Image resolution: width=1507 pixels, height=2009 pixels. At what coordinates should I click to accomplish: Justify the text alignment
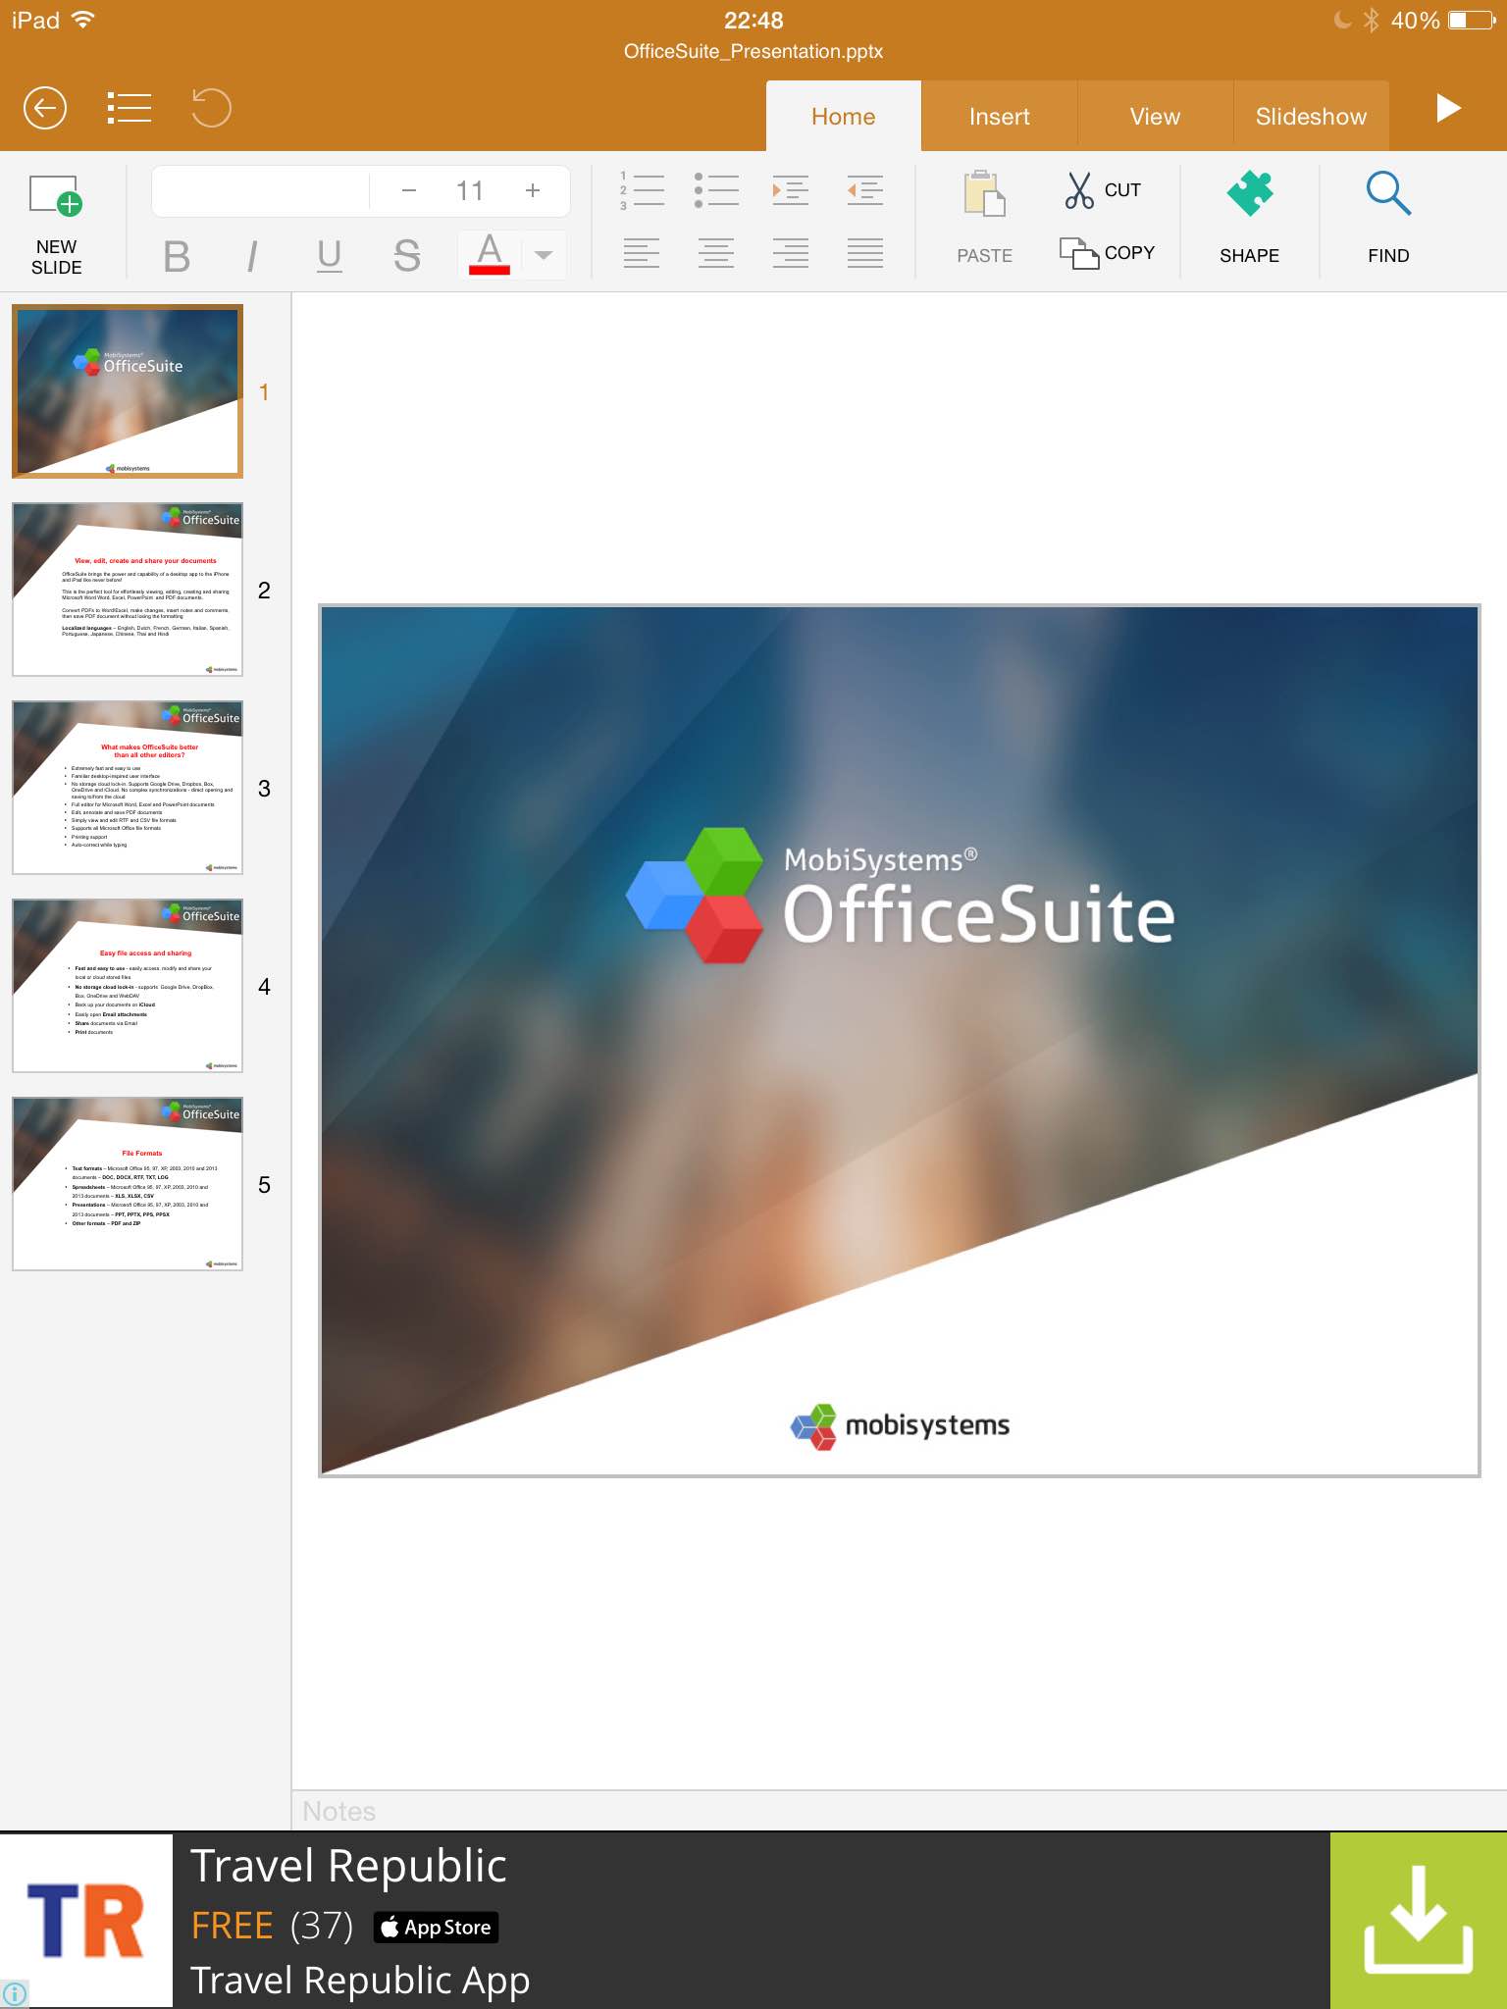865,253
